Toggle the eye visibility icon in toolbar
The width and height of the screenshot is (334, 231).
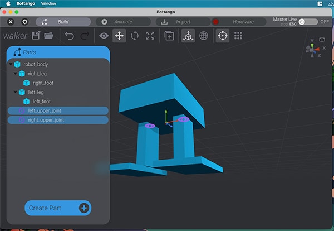click(x=104, y=36)
